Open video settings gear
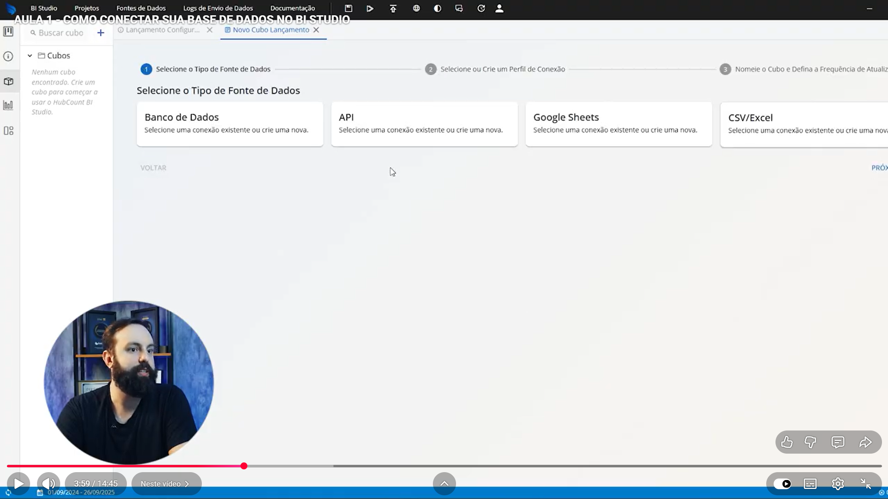888x499 pixels. tap(838, 484)
